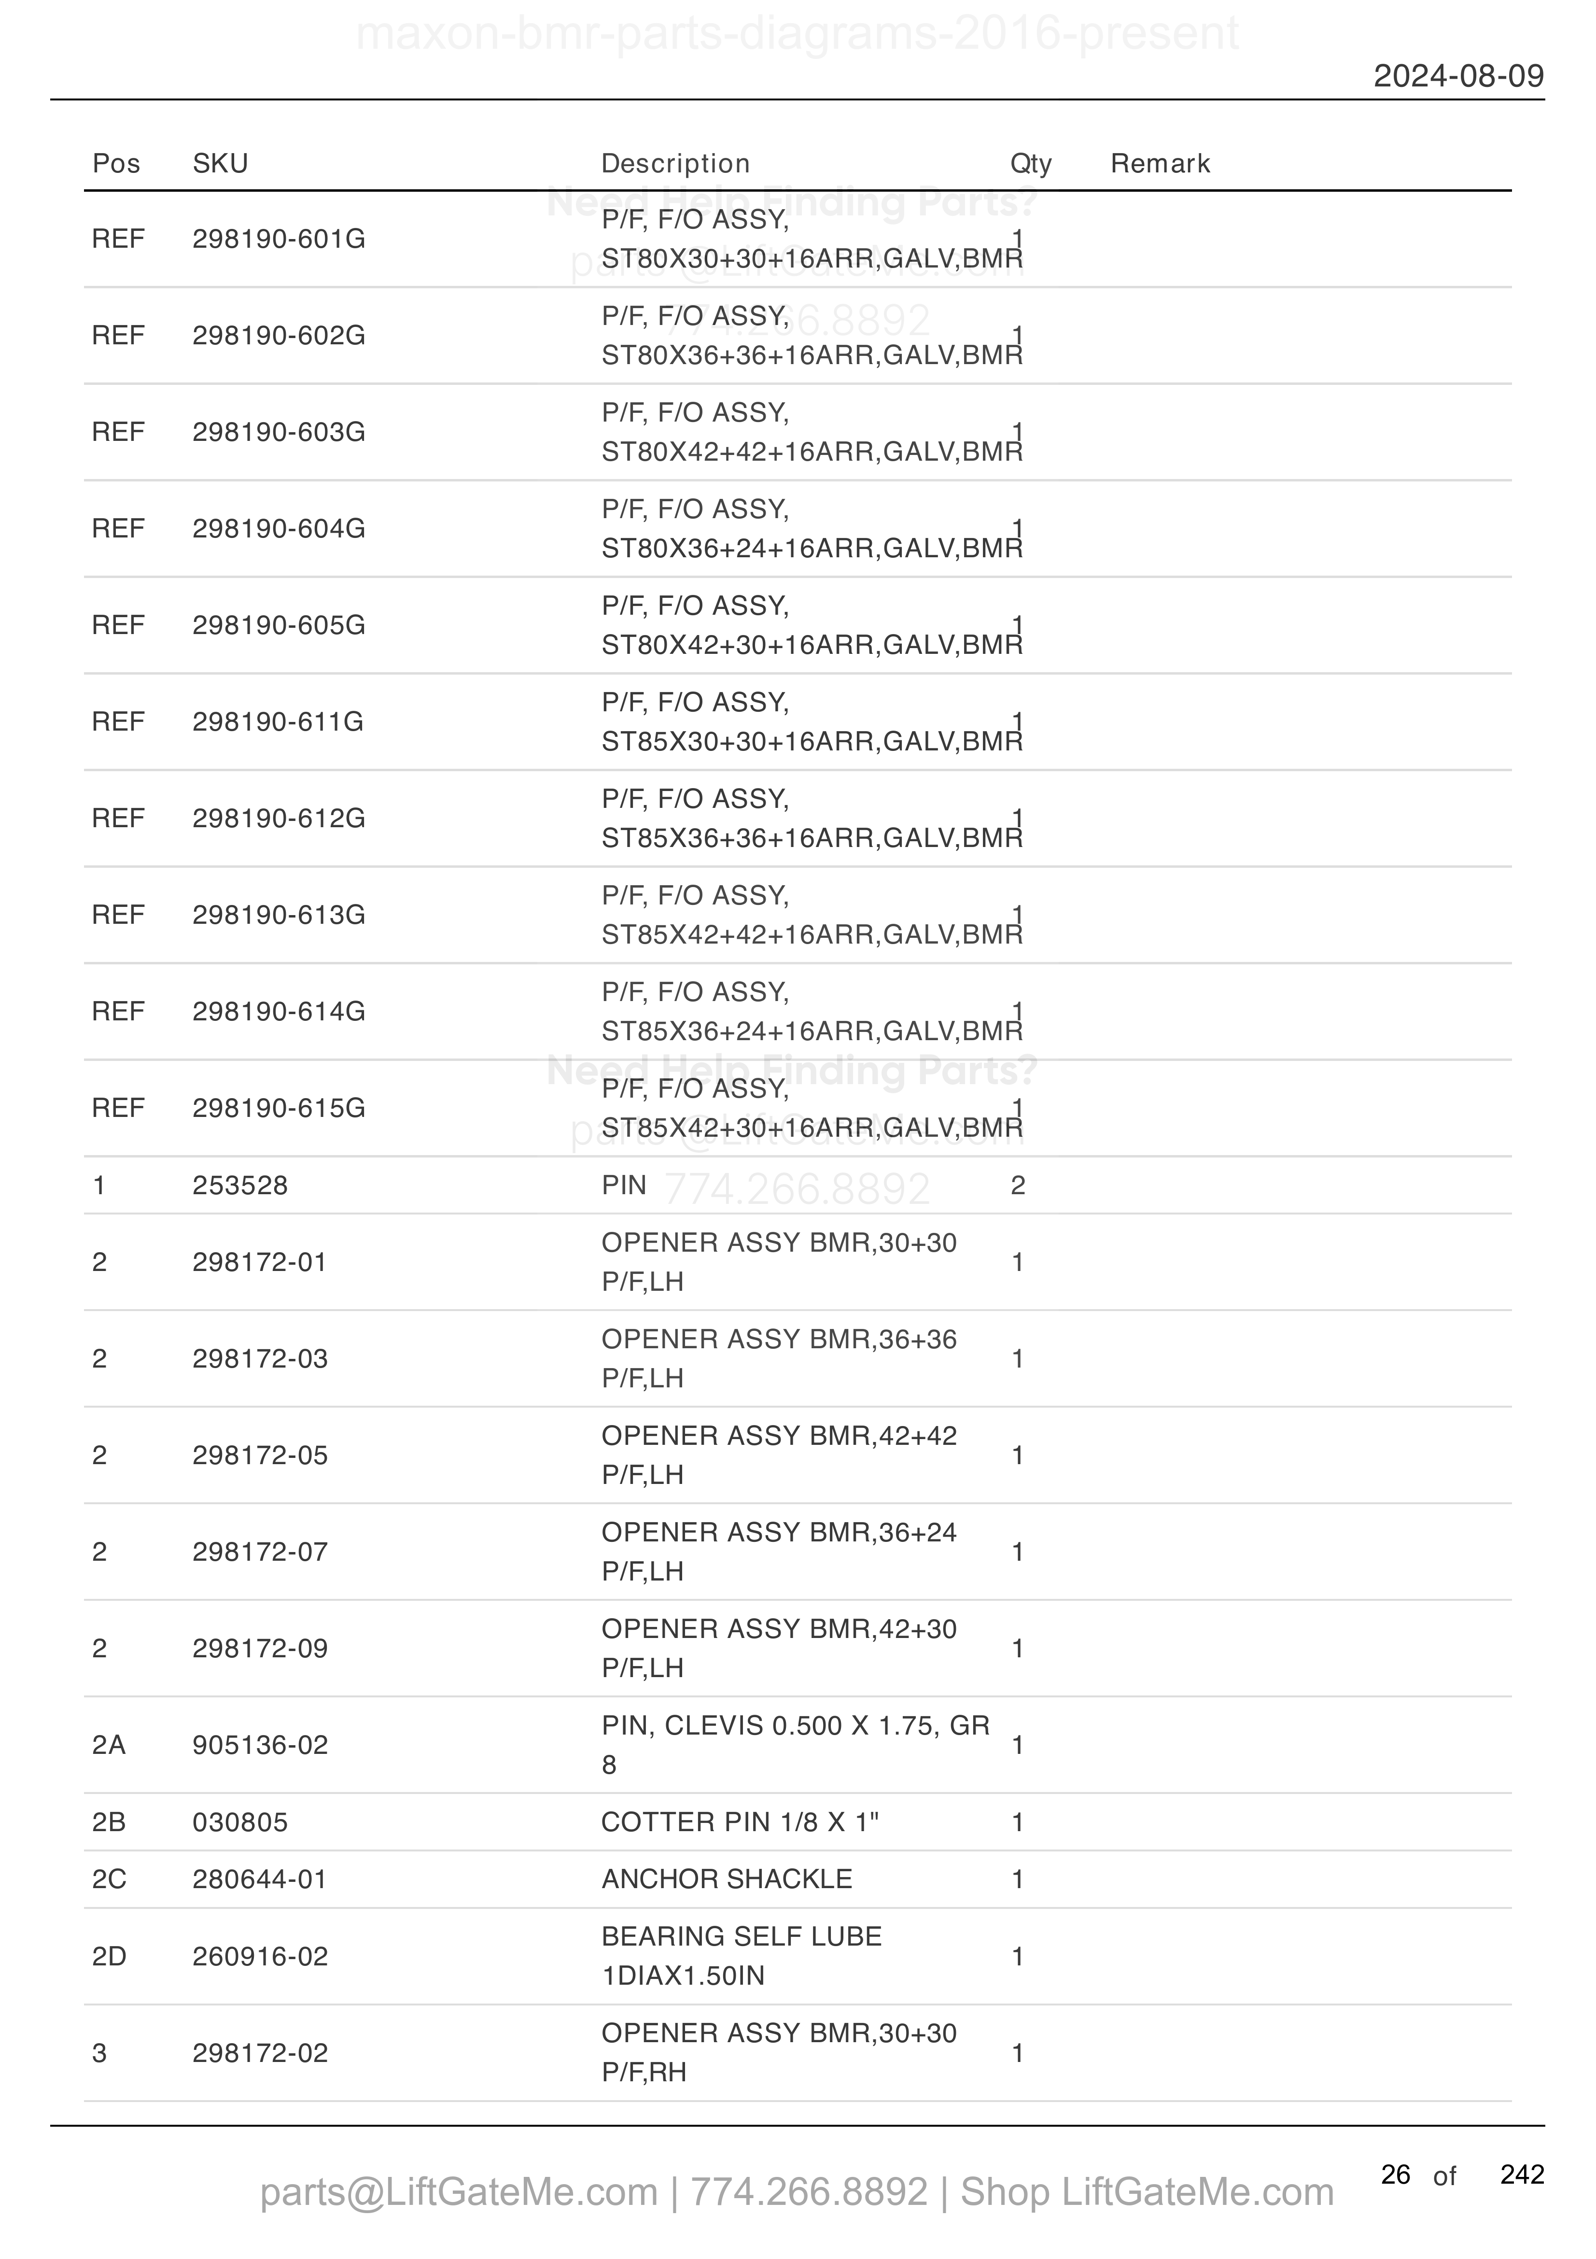This screenshot has width=1596, height=2259.
Task: Click the date 2024-08-09
Action: [1458, 76]
